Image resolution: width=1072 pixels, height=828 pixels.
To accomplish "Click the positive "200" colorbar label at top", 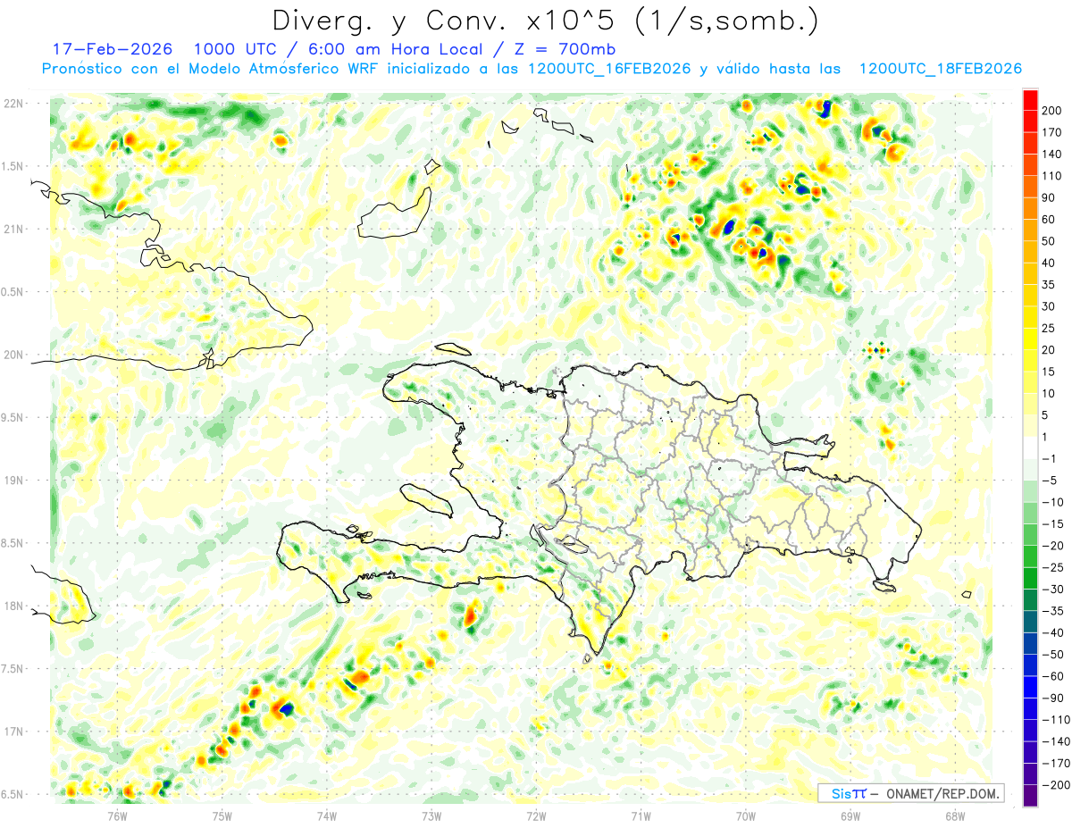I will point(1051,111).
